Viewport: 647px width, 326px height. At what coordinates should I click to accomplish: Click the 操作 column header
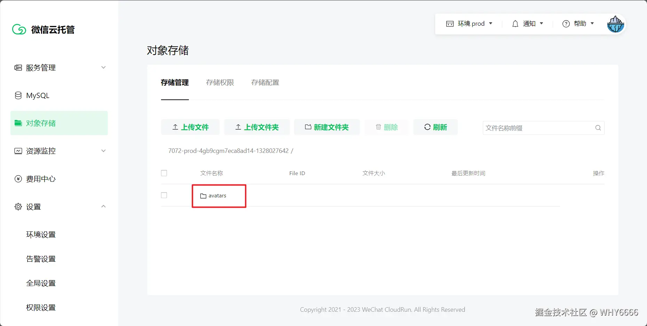click(599, 173)
